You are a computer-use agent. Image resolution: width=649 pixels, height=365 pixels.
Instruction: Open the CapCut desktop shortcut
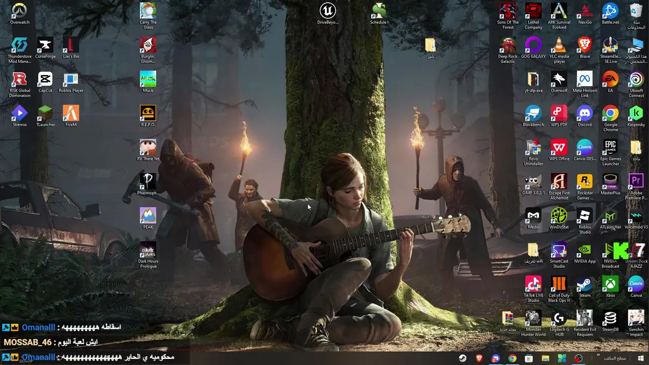click(x=45, y=82)
